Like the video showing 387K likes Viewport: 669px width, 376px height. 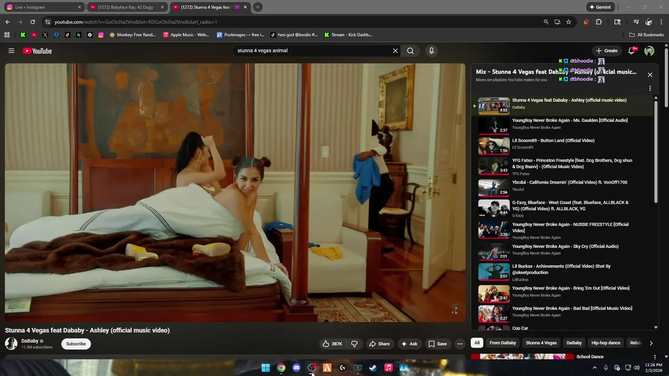point(332,344)
